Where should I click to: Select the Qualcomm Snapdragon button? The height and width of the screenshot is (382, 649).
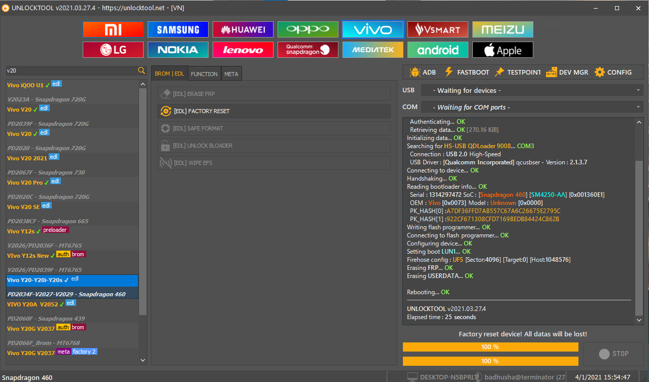308,50
